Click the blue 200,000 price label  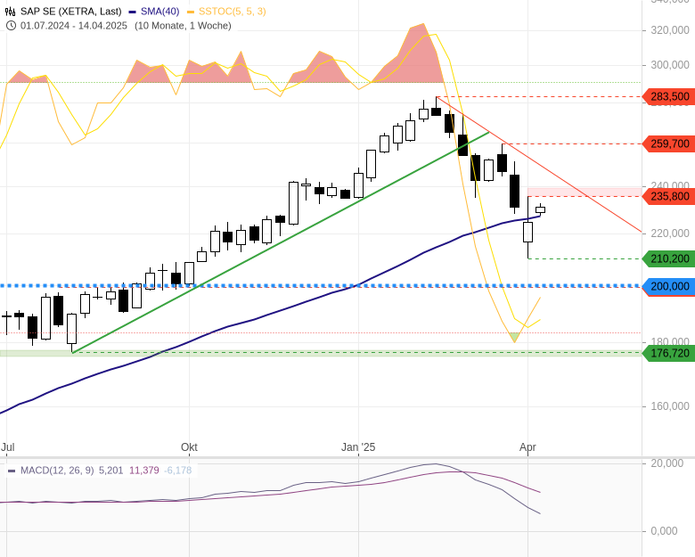(668, 286)
